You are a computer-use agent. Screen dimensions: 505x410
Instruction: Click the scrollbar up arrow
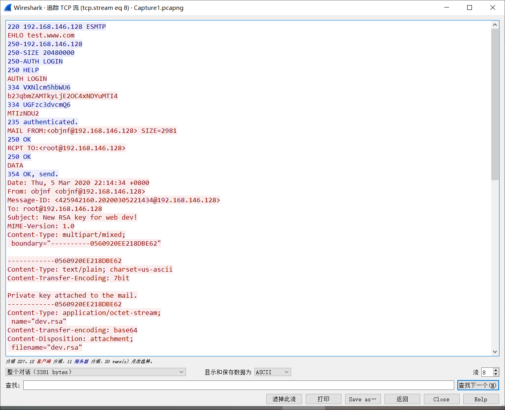(495, 25)
